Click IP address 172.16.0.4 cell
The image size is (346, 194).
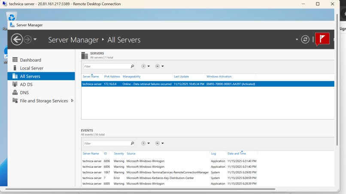(110, 84)
